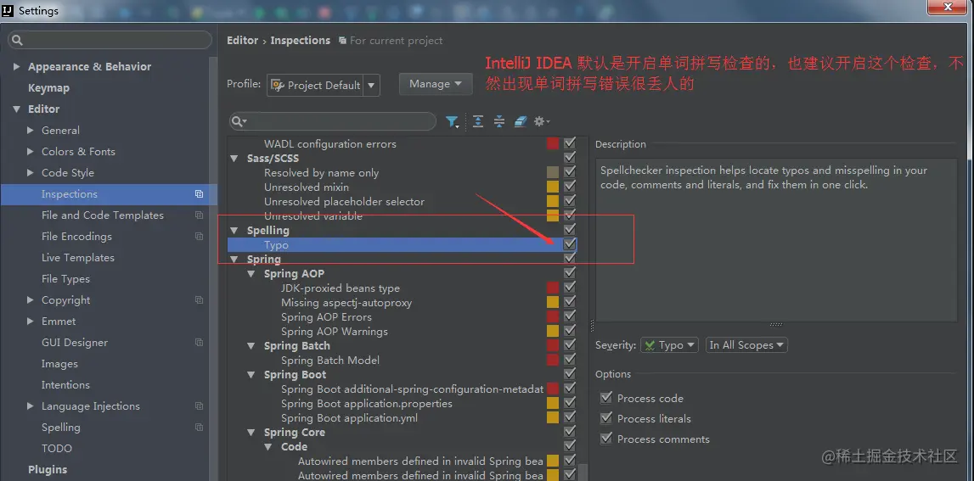974x481 pixels.
Task: Click the collapse all tree icon
Action: (x=498, y=121)
